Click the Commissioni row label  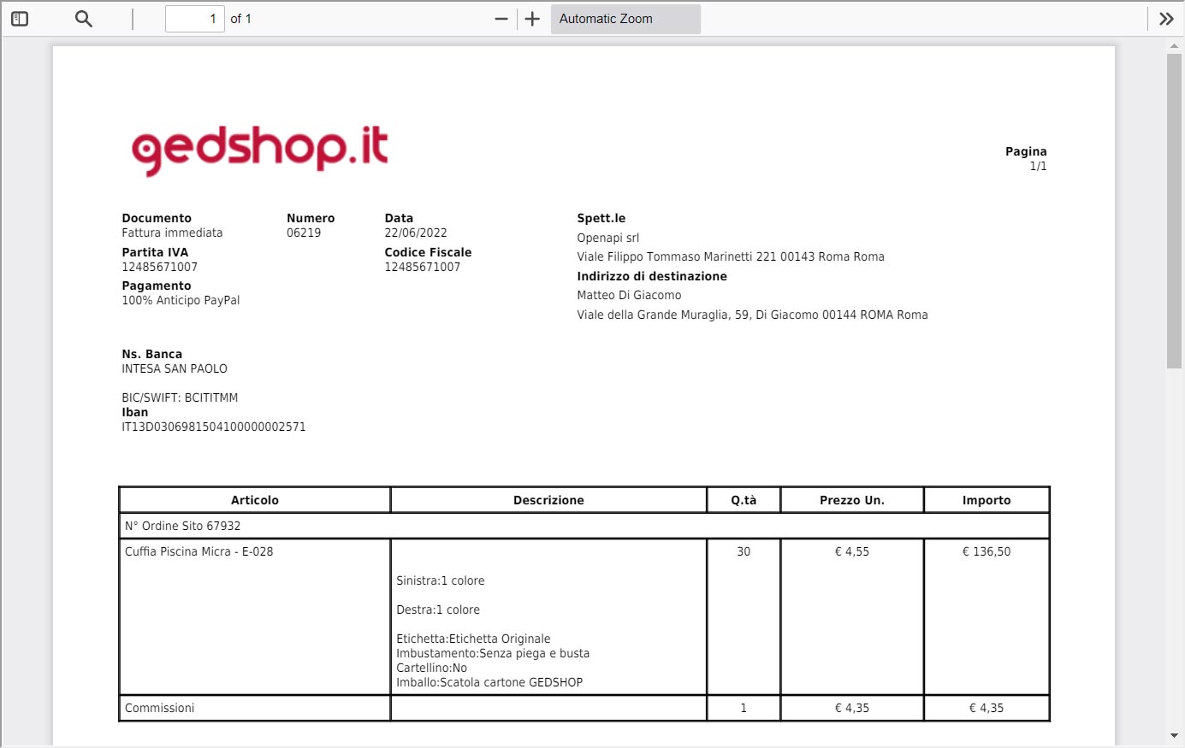160,708
